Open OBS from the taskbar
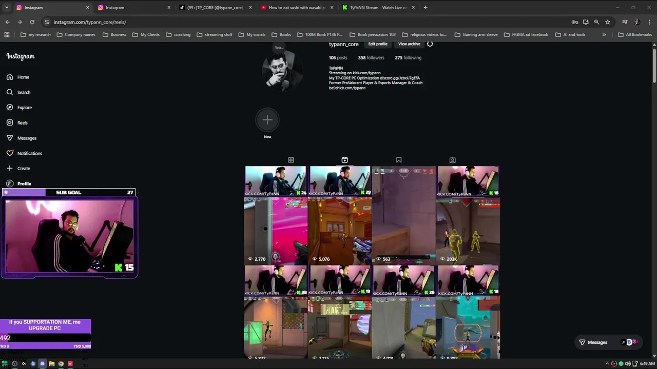The height and width of the screenshot is (369, 657). pos(14,364)
